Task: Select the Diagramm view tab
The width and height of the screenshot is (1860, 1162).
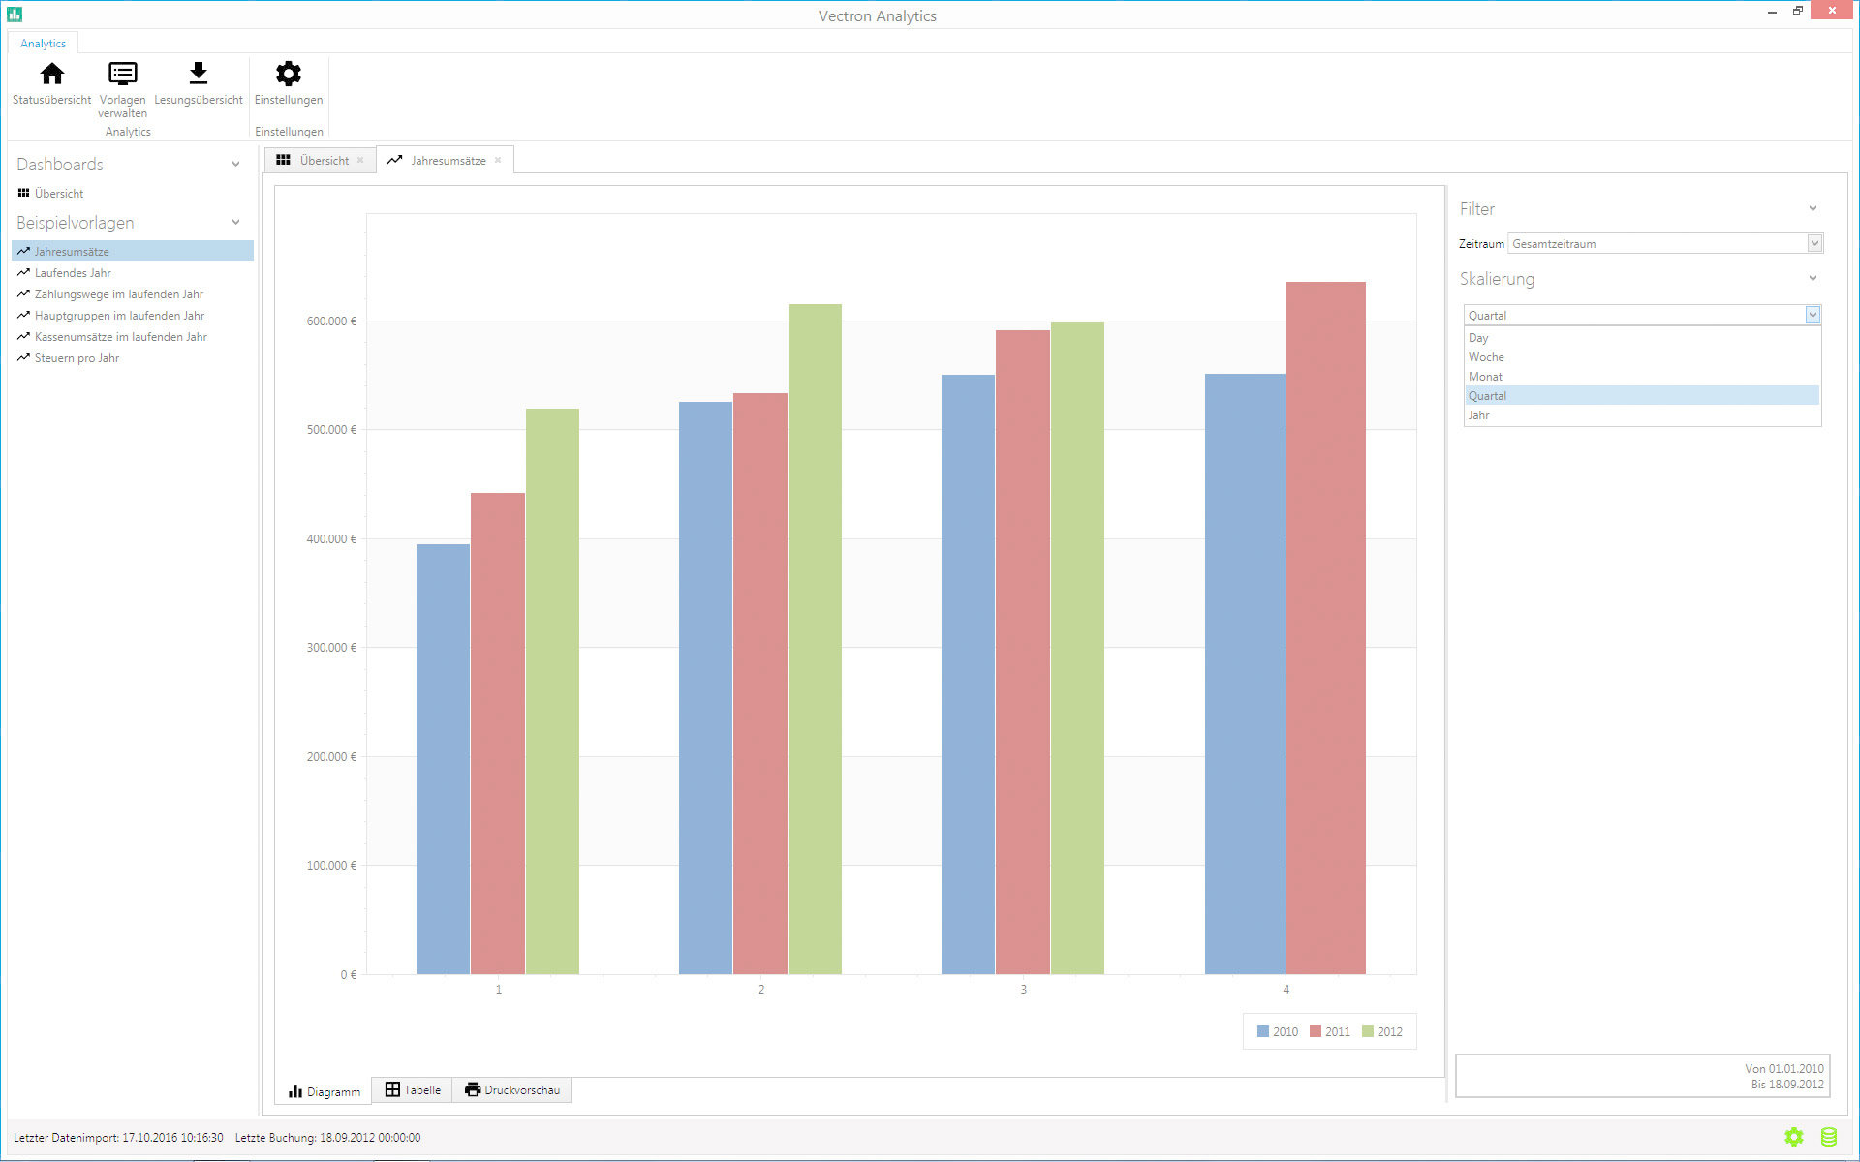Action: point(325,1091)
